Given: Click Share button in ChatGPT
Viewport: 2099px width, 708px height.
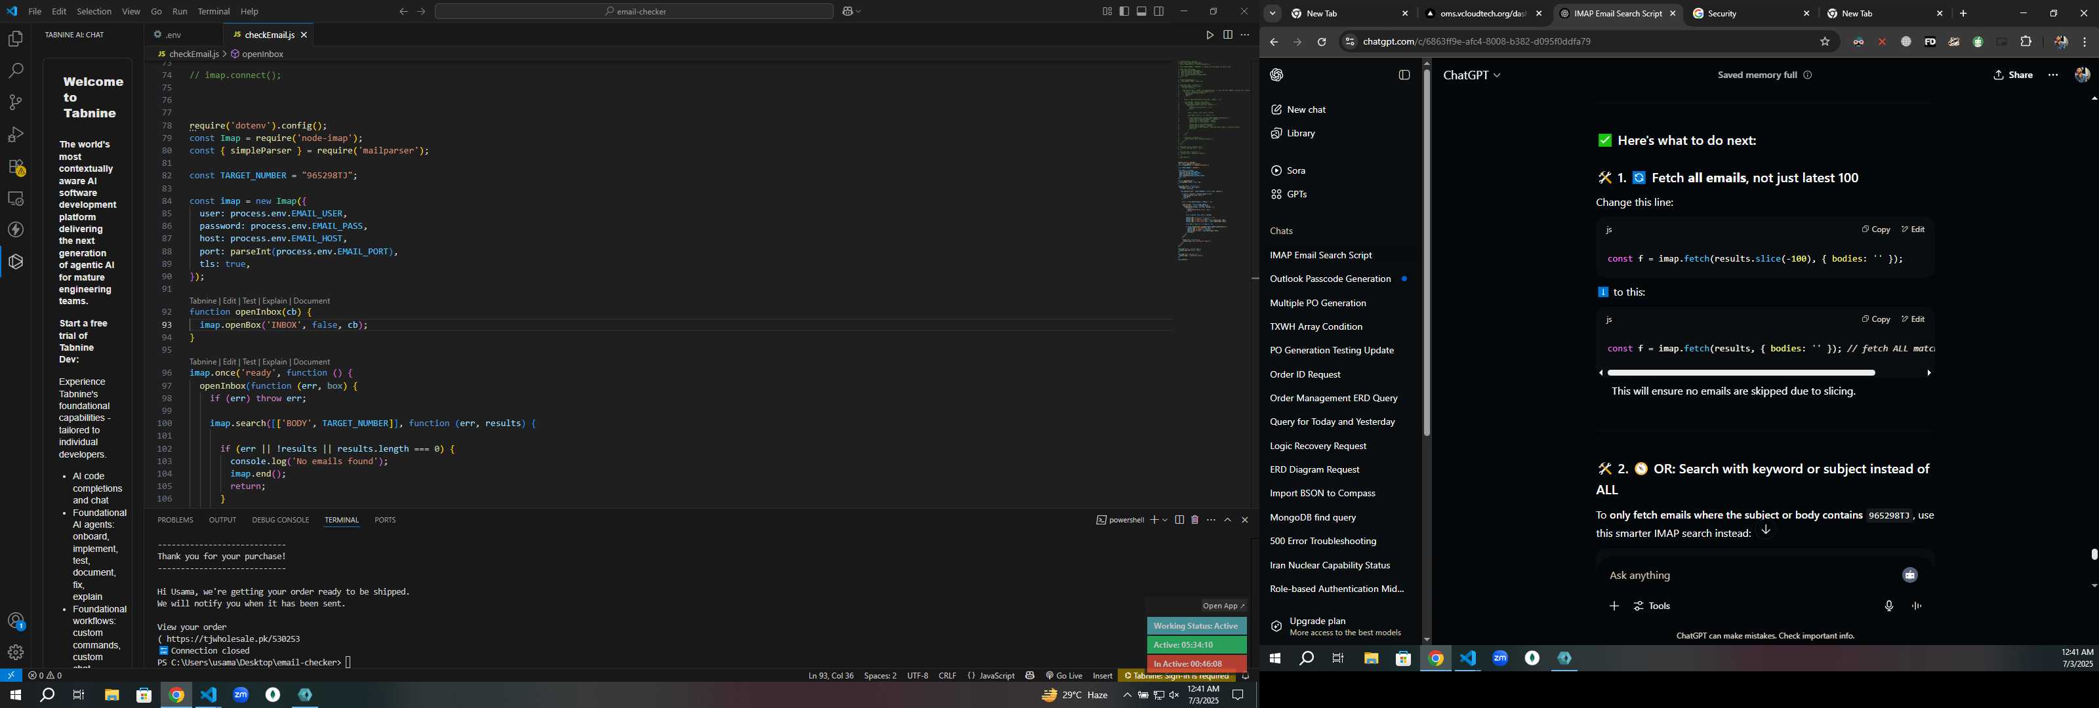Looking at the screenshot, I should pyautogui.click(x=2012, y=75).
